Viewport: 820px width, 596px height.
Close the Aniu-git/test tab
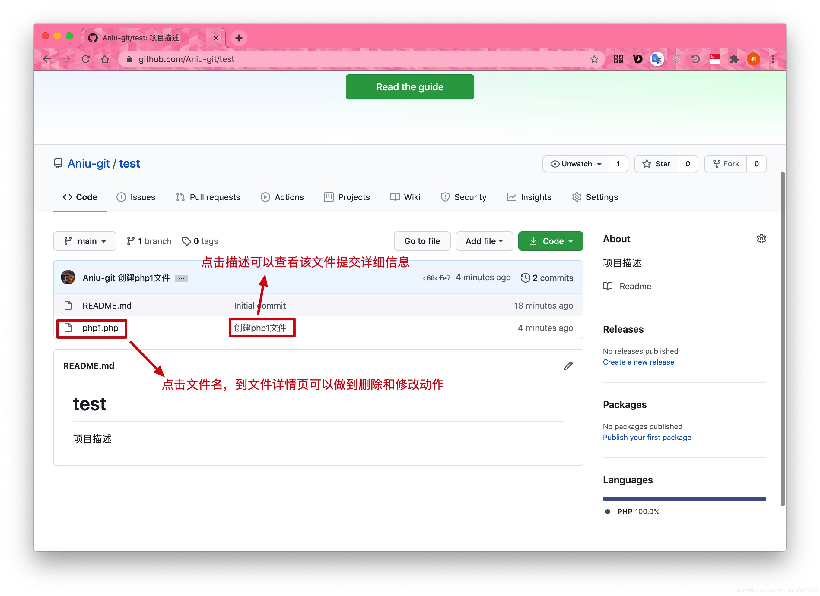coord(216,38)
